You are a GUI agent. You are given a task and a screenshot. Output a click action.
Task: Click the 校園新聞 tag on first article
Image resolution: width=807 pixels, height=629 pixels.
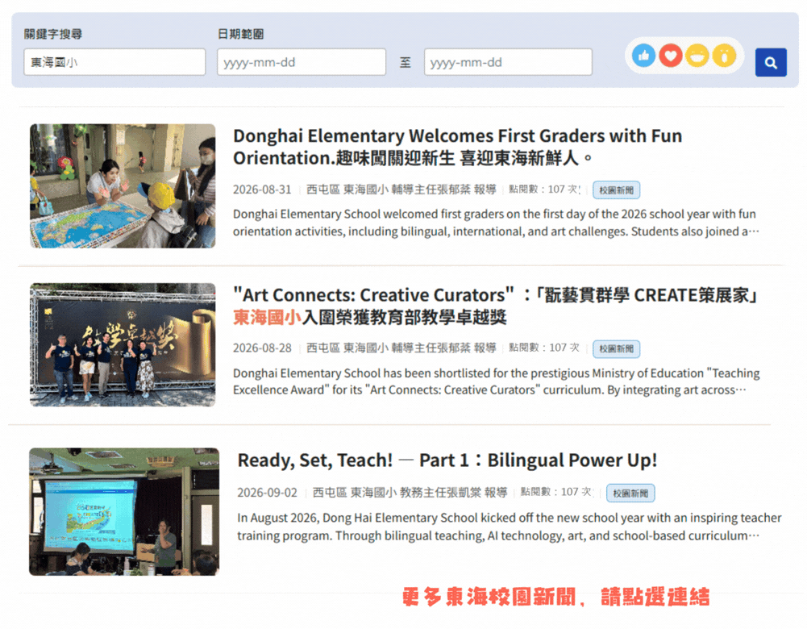pyautogui.click(x=616, y=190)
